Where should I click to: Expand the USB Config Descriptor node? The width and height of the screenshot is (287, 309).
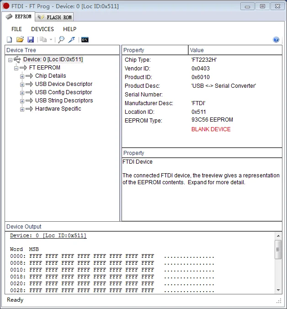[x=22, y=93]
